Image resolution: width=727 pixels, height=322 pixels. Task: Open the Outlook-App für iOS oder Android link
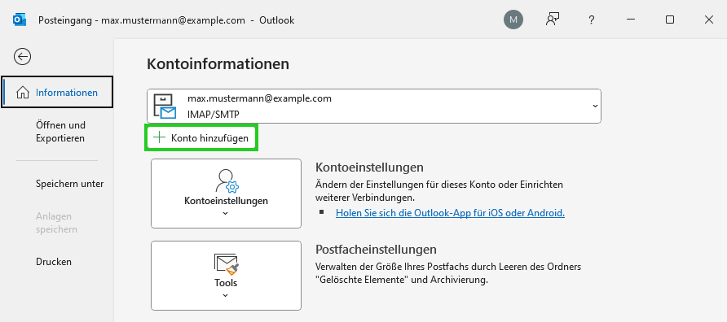[x=450, y=213]
